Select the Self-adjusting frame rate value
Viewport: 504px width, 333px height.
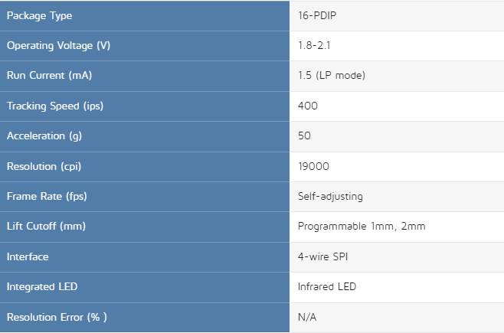tap(330, 197)
